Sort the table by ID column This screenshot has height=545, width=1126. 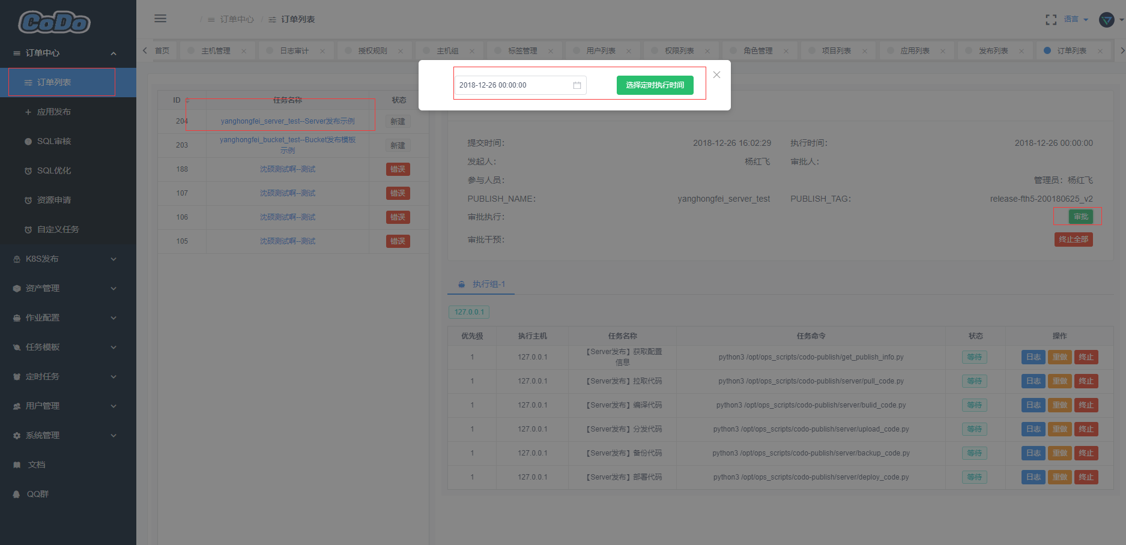click(187, 100)
